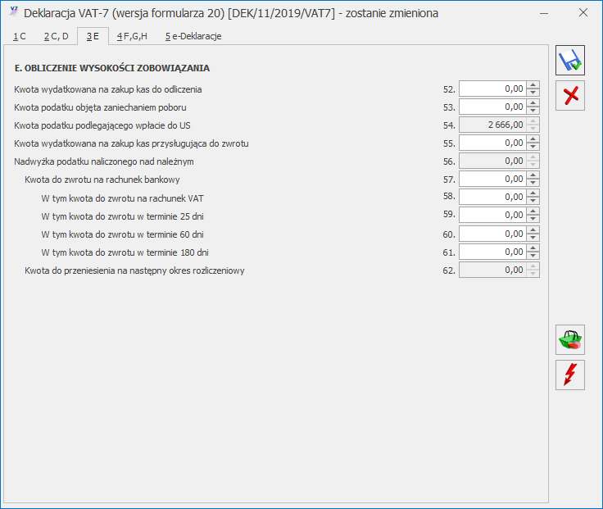Open the 2 C, D tab
603x509 pixels.
pyautogui.click(x=56, y=36)
